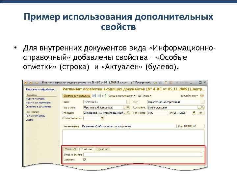Click the Код field with 00000001

point(194,126)
